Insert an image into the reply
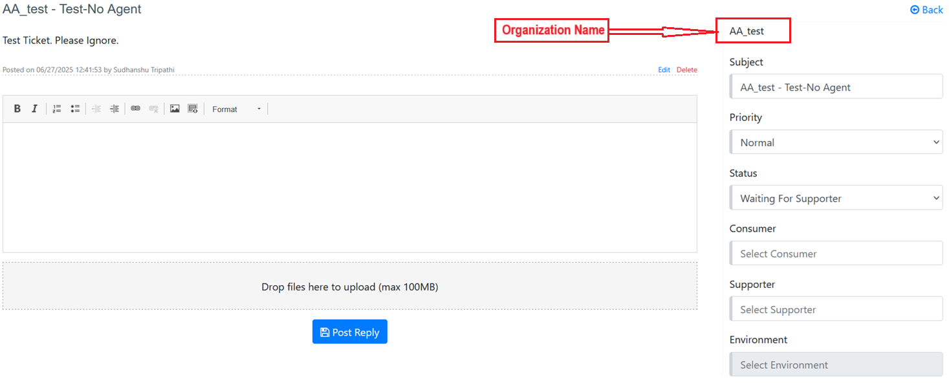The height and width of the screenshot is (383, 949). point(175,109)
